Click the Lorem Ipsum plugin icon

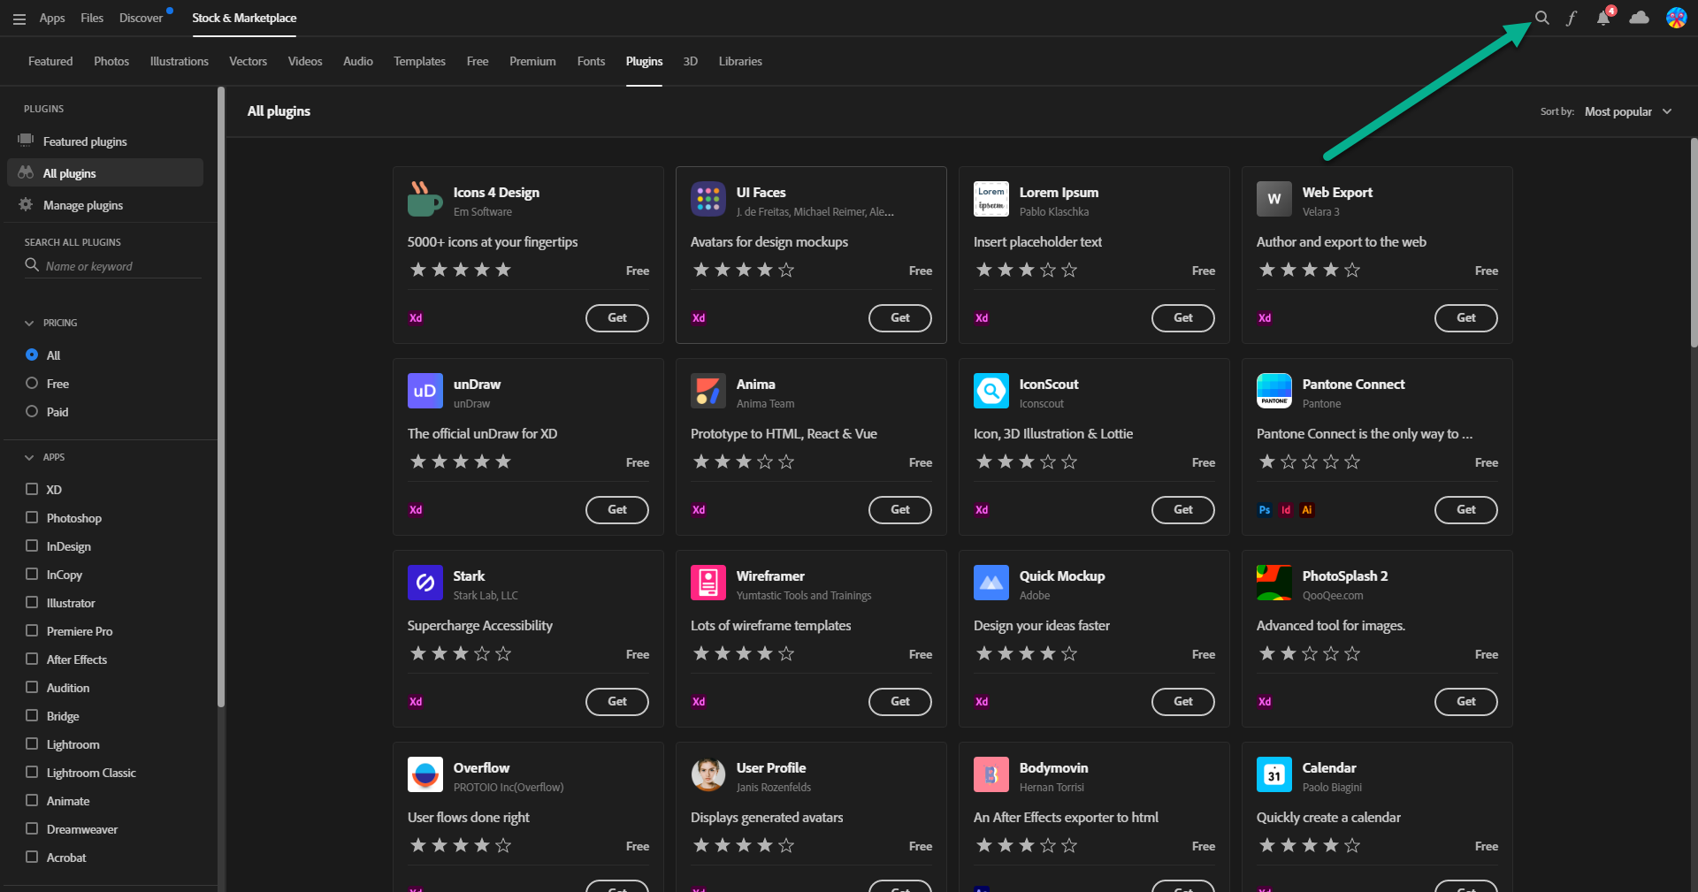click(991, 199)
